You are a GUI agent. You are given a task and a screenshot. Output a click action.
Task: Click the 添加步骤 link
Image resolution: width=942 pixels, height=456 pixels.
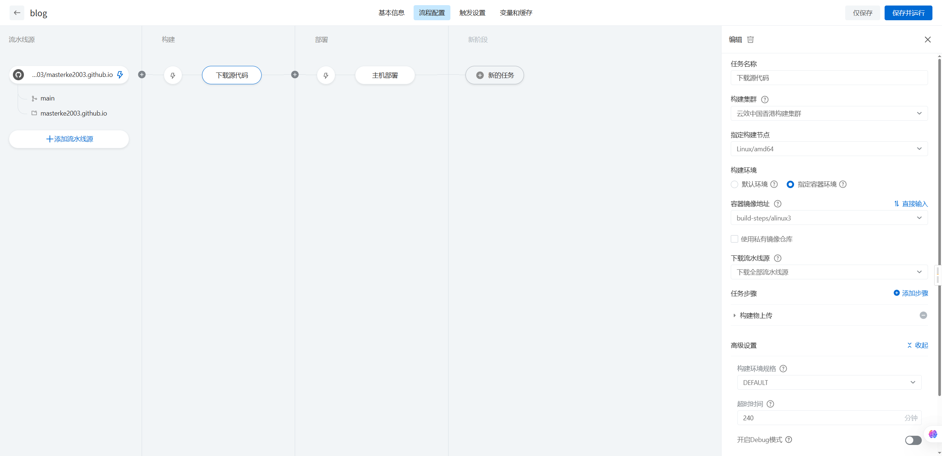[911, 293]
